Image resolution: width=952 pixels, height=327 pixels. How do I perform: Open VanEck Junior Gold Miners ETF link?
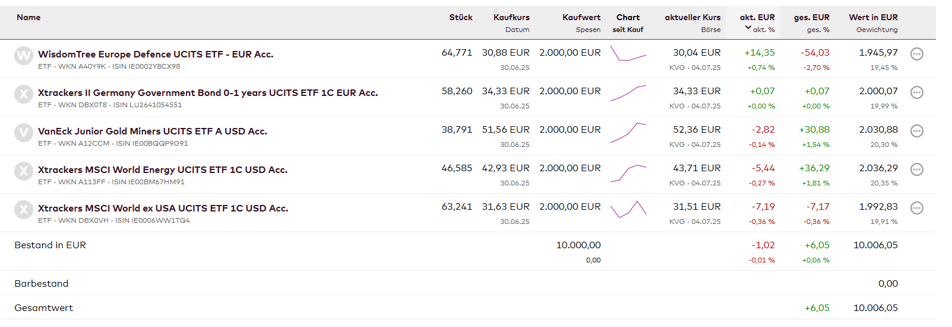coord(153,131)
